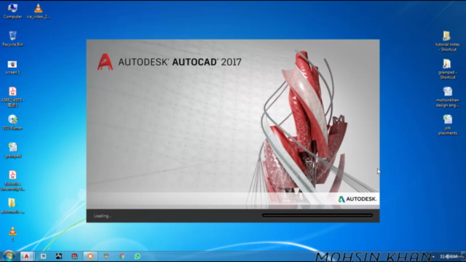This screenshot has height=262, width=466.
Task: Click the AUTODESK AUTOCAD 2017 title text
Action: click(180, 62)
